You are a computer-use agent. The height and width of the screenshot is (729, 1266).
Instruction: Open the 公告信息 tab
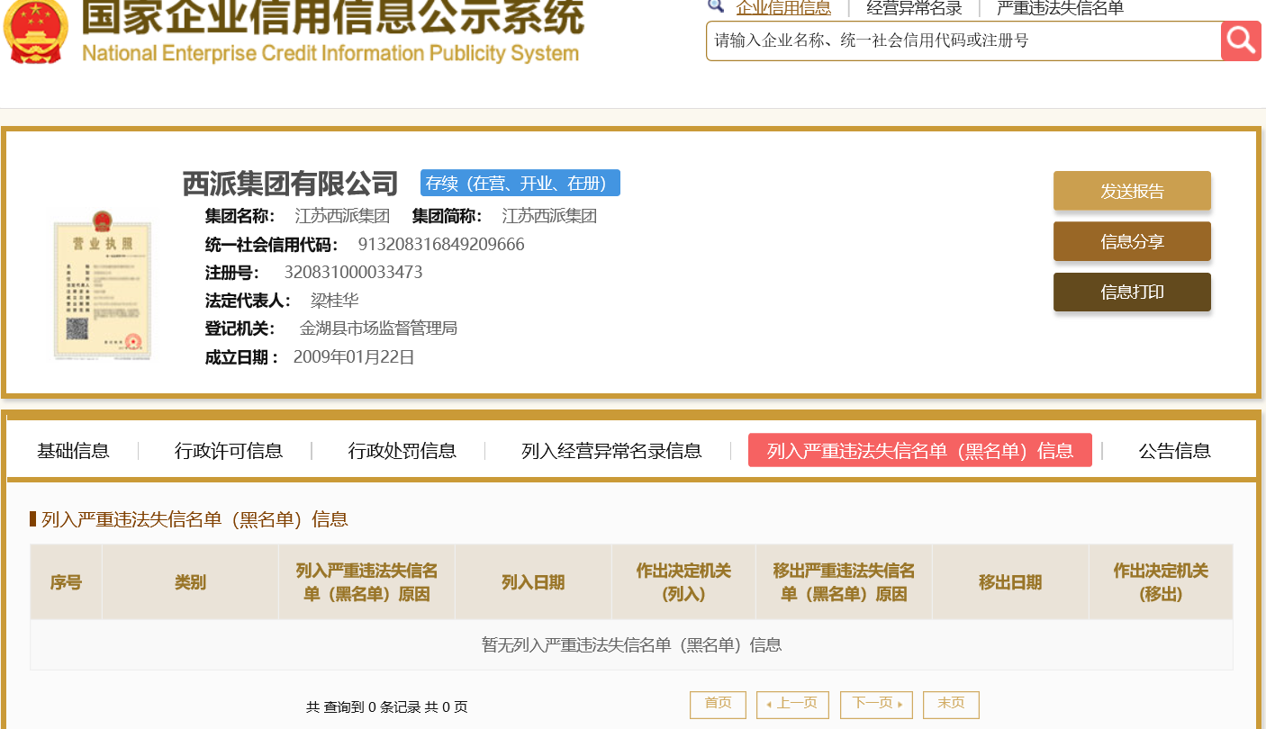click(x=1174, y=451)
